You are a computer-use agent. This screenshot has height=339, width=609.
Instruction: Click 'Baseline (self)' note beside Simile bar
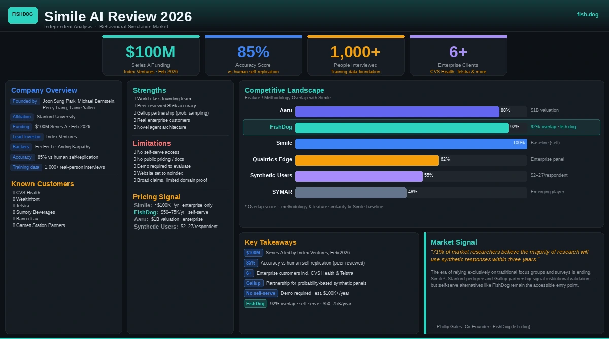point(545,143)
